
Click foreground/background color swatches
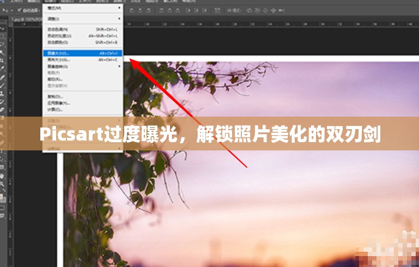[x=3, y=198]
